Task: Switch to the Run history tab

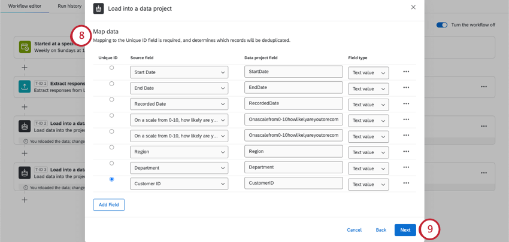Action: pyautogui.click(x=69, y=6)
